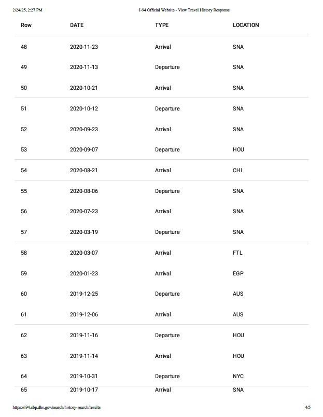Click the TYPE column header
Image resolution: width=323 pixels, height=417 pixels.
tap(162, 25)
